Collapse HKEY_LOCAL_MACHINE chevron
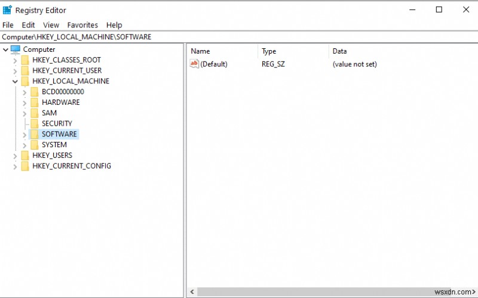The width and height of the screenshot is (478, 298). tap(15, 82)
